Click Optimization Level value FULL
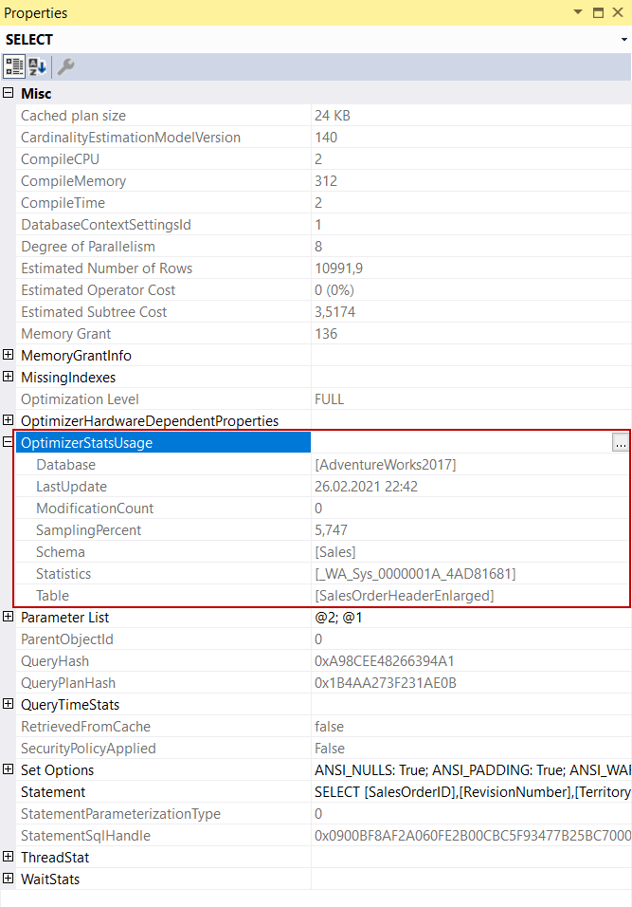632x907 pixels. click(330, 399)
